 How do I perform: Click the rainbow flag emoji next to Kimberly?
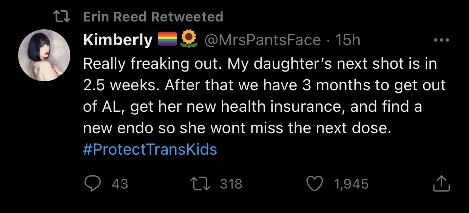pos(167,40)
